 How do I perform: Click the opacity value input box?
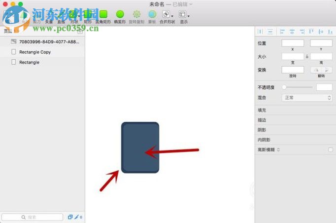coord(324,87)
